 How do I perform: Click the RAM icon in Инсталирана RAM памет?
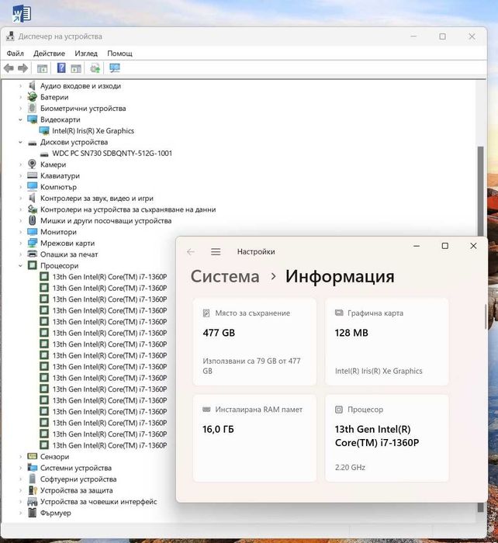pyautogui.click(x=206, y=410)
